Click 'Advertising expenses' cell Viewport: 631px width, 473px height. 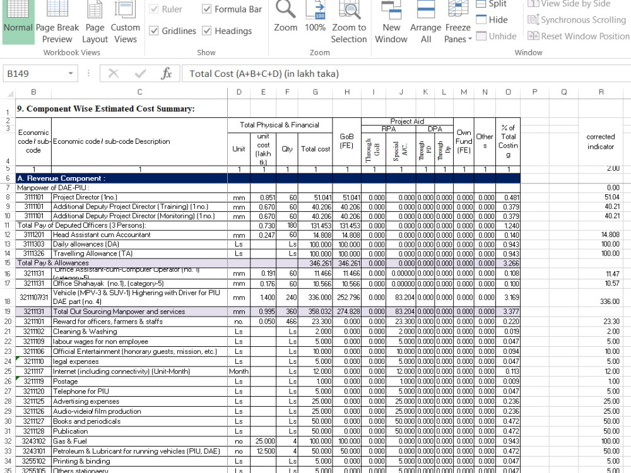click(139, 401)
